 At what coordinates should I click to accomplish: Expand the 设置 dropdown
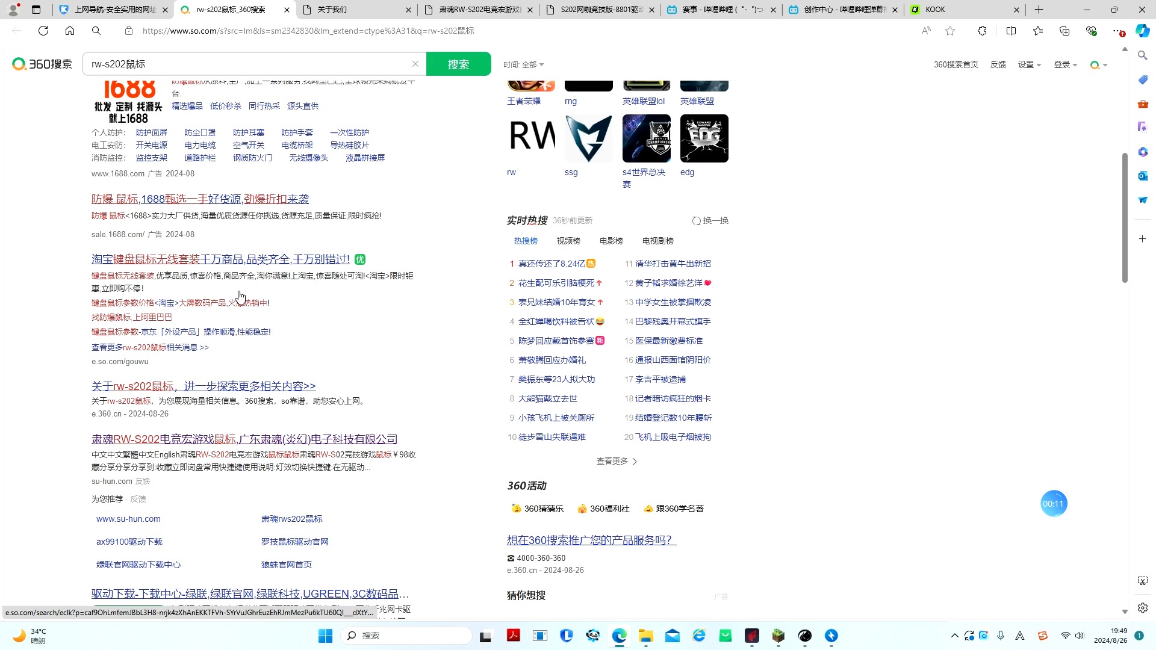(1030, 64)
